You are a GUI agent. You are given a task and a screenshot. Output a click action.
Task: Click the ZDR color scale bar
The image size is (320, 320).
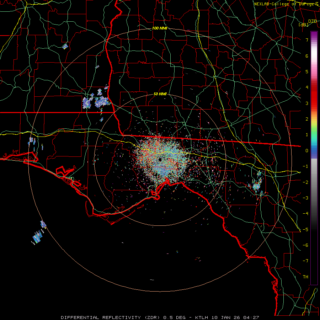(314, 158)
